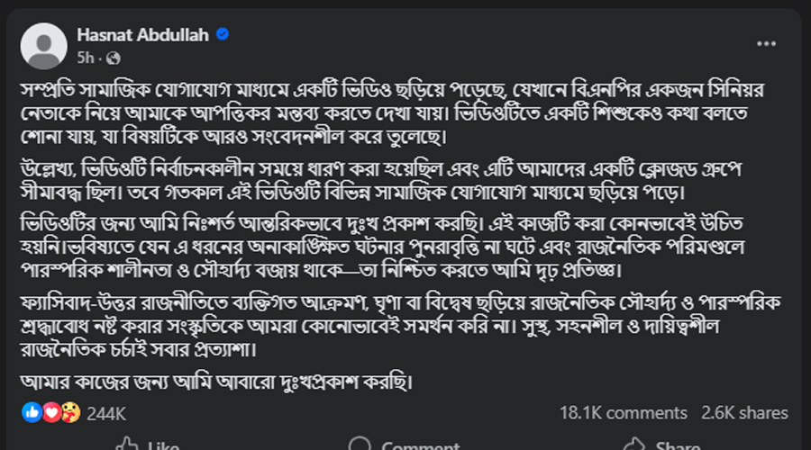Viewport: 811px width, 450px height.
Task: Click the care hug reaction emoji
Action: (70, 413)
